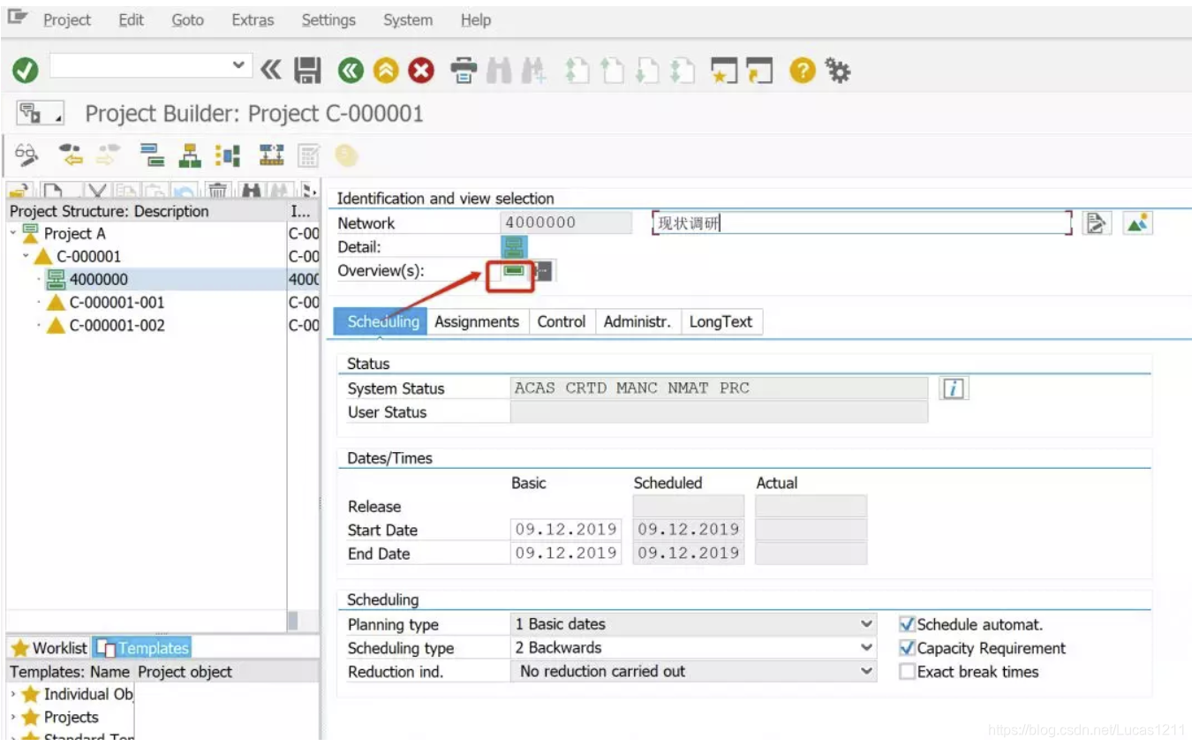Open the SAP window menu icon at top-left

18,18
